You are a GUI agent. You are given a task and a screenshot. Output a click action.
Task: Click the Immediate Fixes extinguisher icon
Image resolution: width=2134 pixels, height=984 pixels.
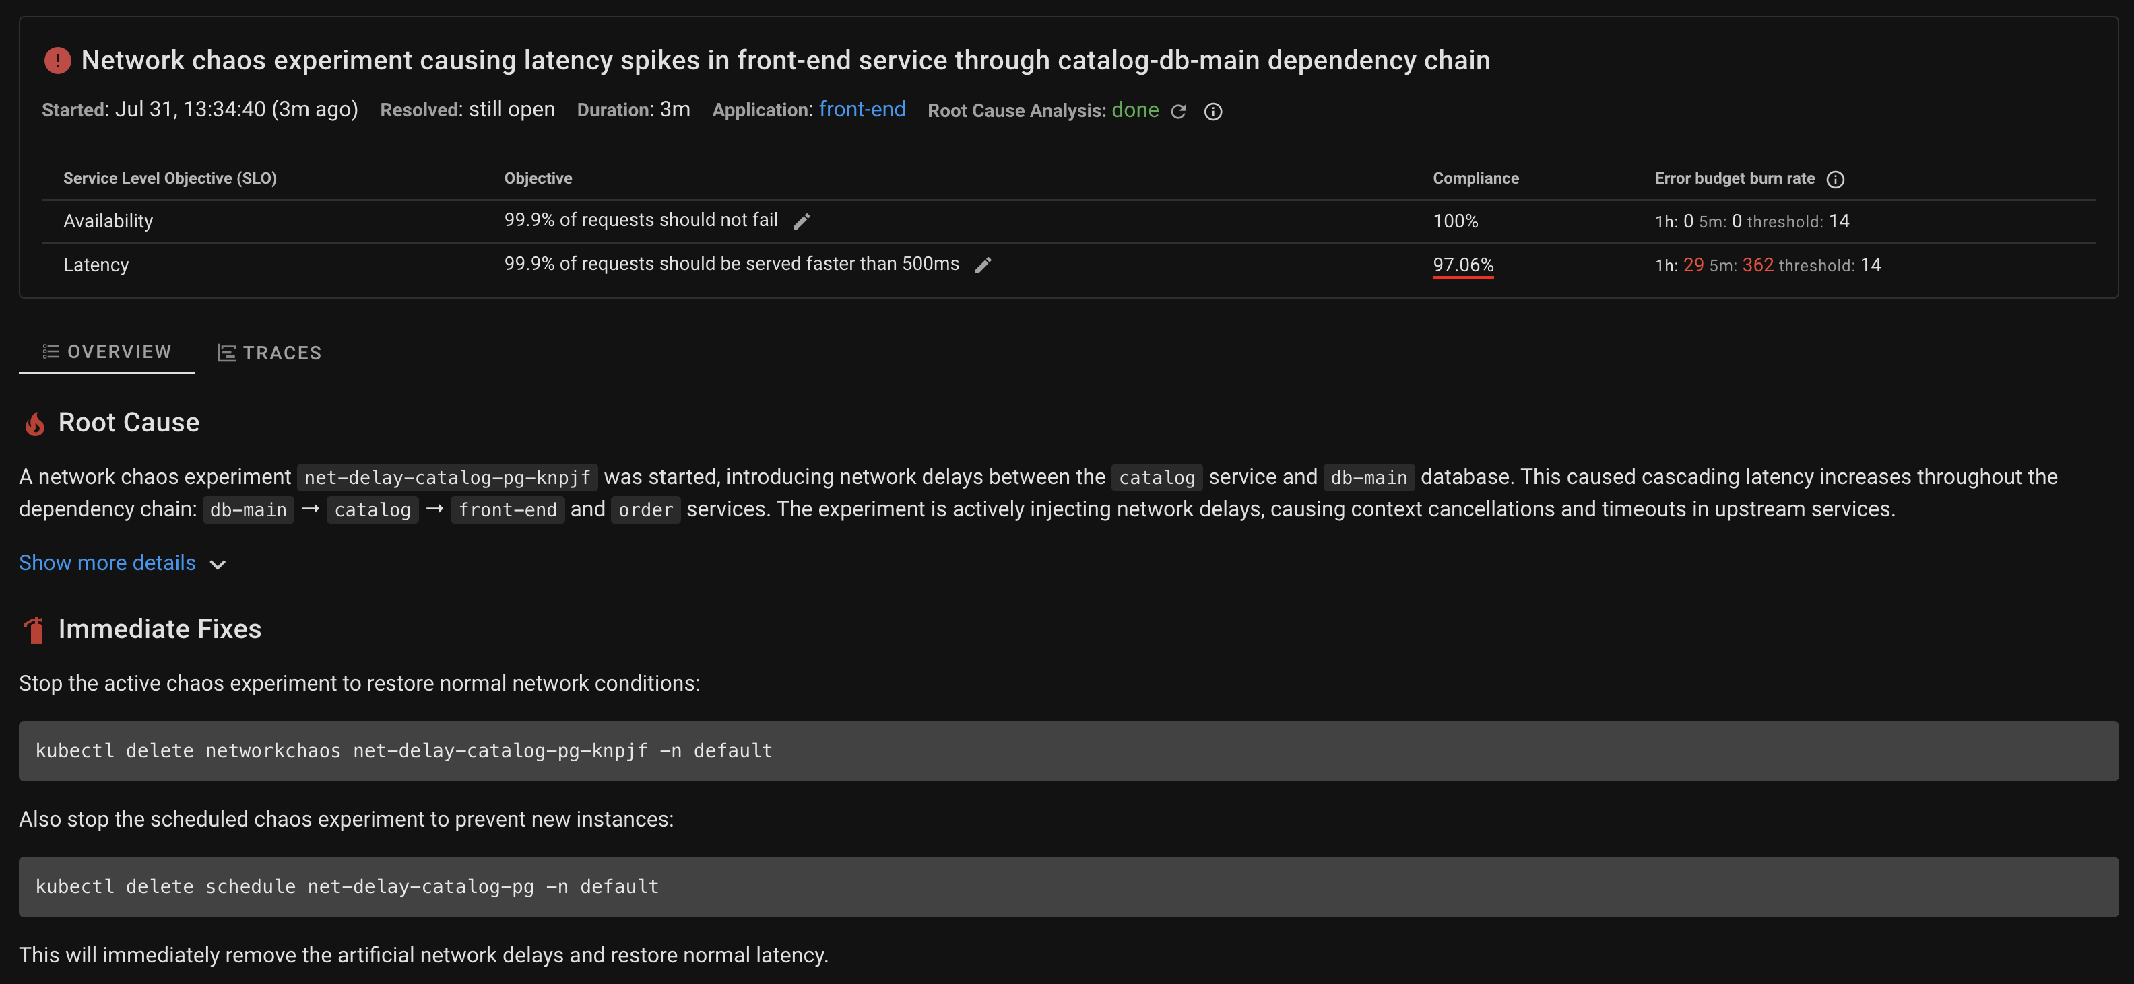(35, 630)
